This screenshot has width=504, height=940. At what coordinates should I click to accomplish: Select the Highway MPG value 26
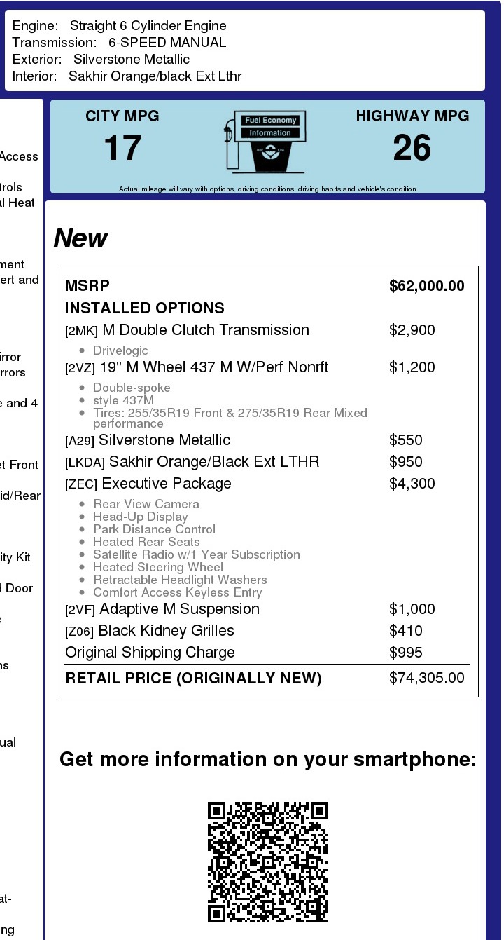coord(412,149)
